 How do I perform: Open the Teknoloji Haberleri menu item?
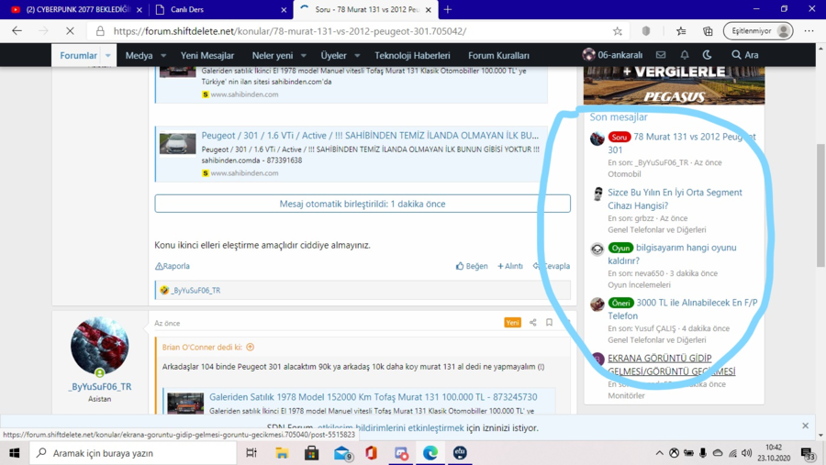point(412,55)
